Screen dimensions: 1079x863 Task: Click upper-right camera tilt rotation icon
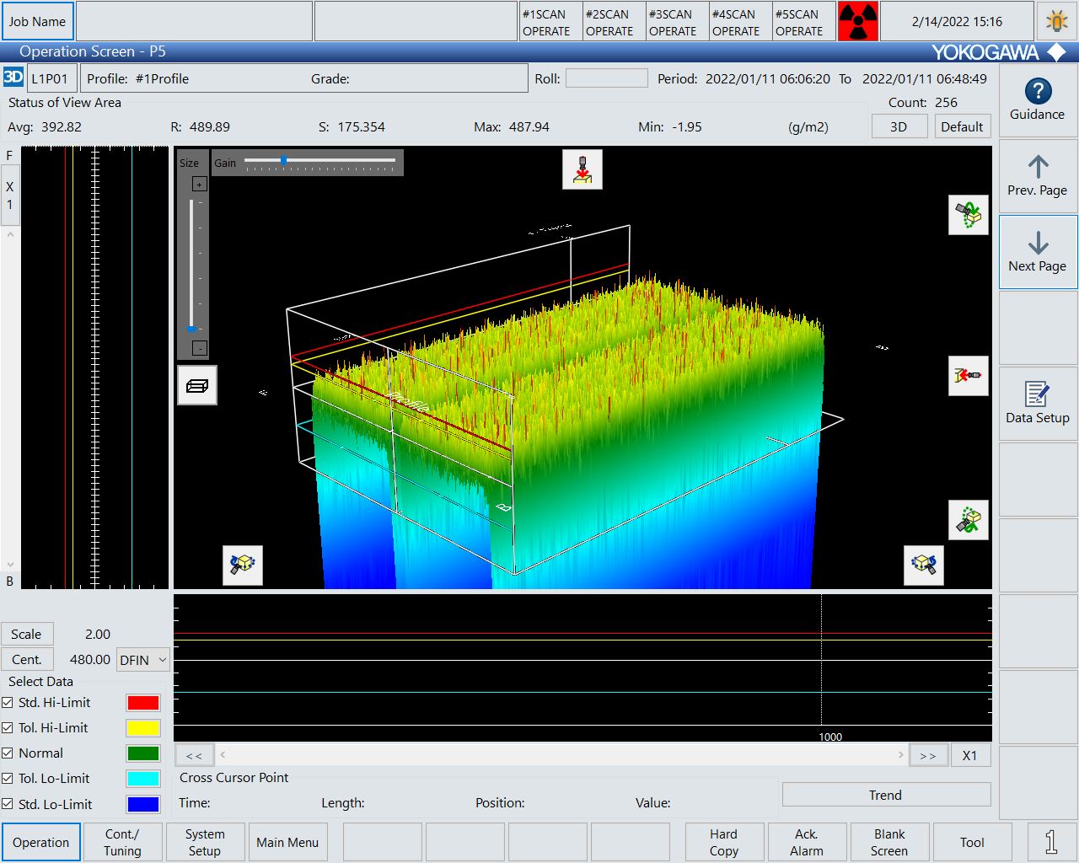click(968, 215)
